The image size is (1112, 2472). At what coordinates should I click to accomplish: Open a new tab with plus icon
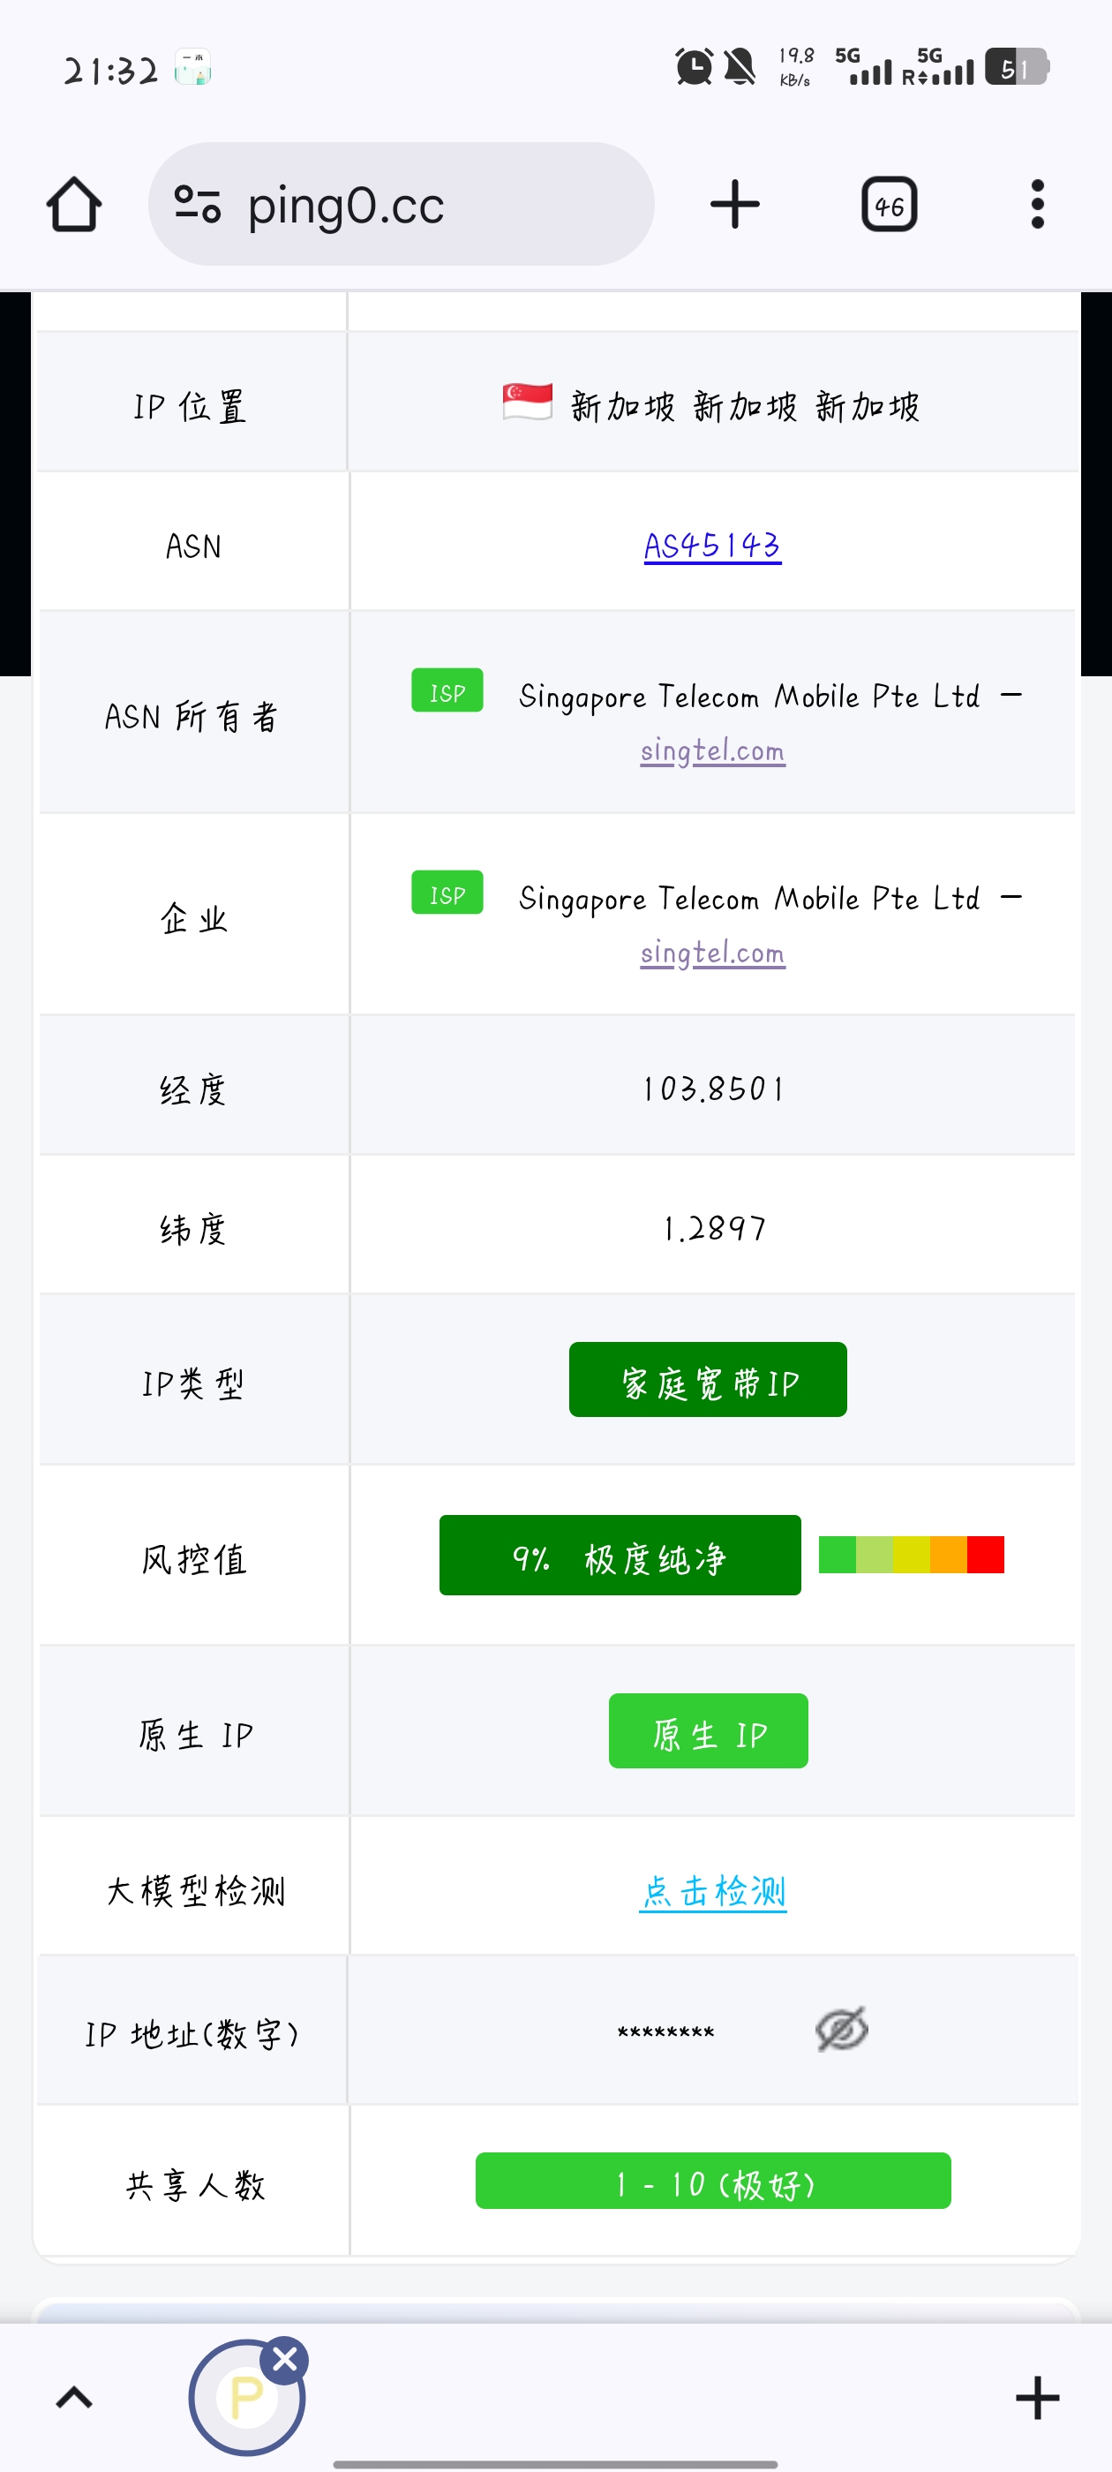[x=735, y=205]
